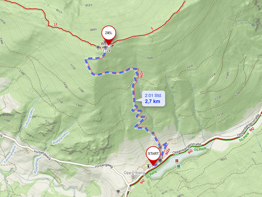Open the 2:01 Std. 2,7 km tooltip
The height and width of the screenshot is (197, 262).
[x=153, y=98]
